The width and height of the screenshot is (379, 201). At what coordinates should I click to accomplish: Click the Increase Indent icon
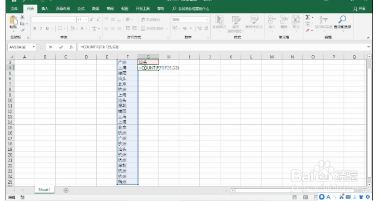pos(134,28)
